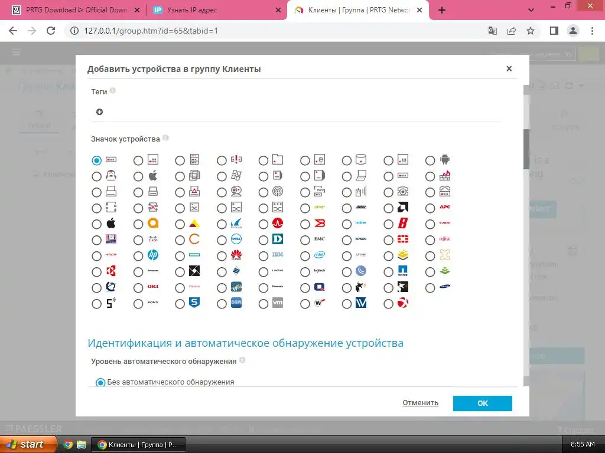Click the Отменить link
The height and width of the screenshot is (453, 605).
click(x=420, y=402)
